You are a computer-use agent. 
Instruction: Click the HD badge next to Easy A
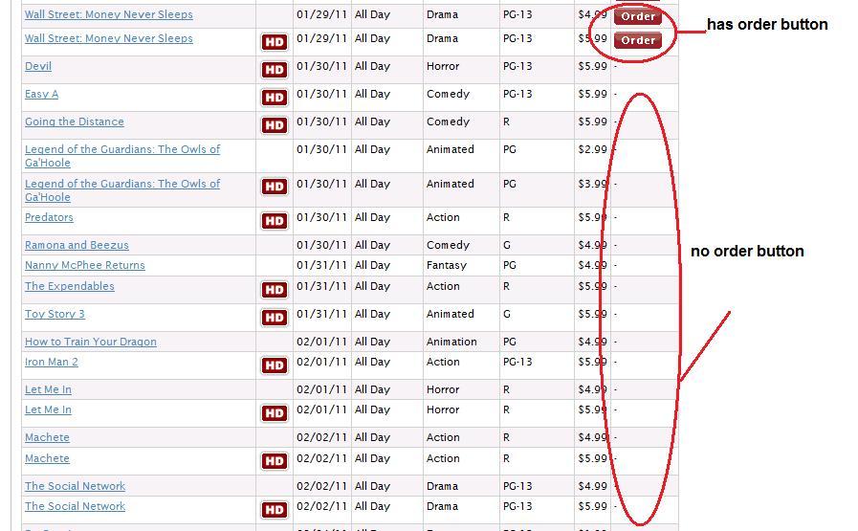coord(275,98)
